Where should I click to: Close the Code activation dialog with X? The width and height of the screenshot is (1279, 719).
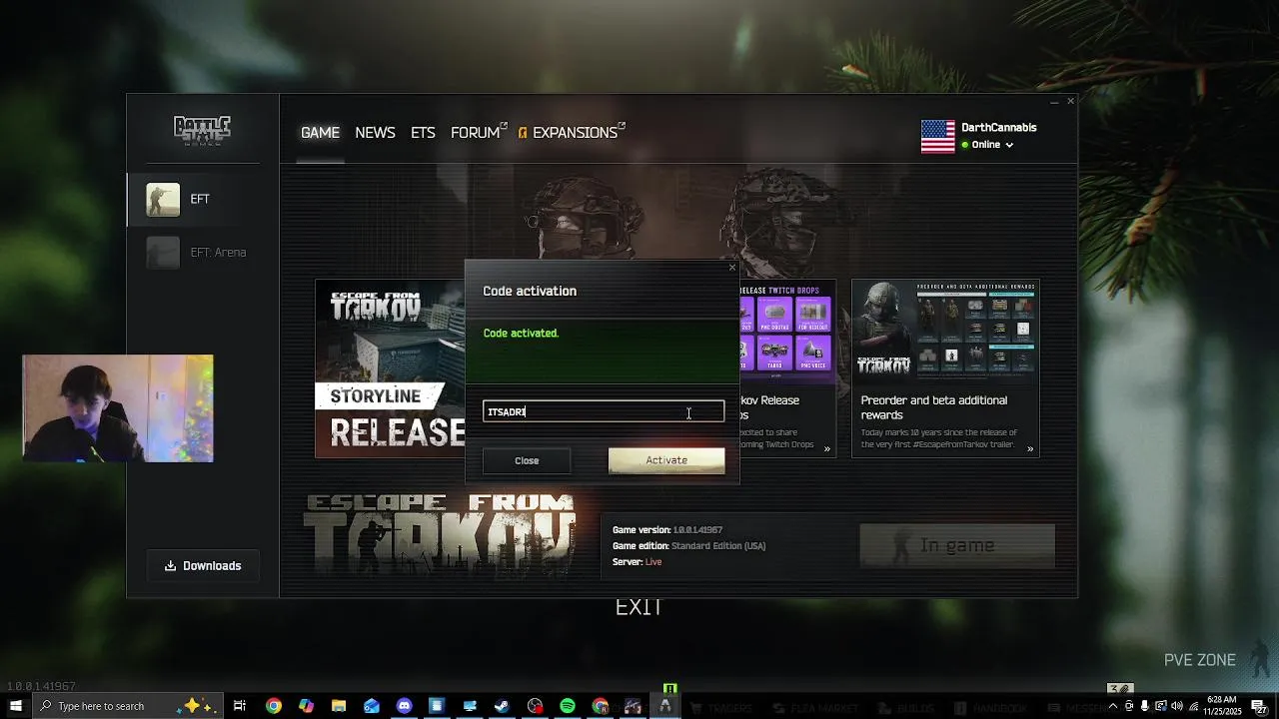731,268
